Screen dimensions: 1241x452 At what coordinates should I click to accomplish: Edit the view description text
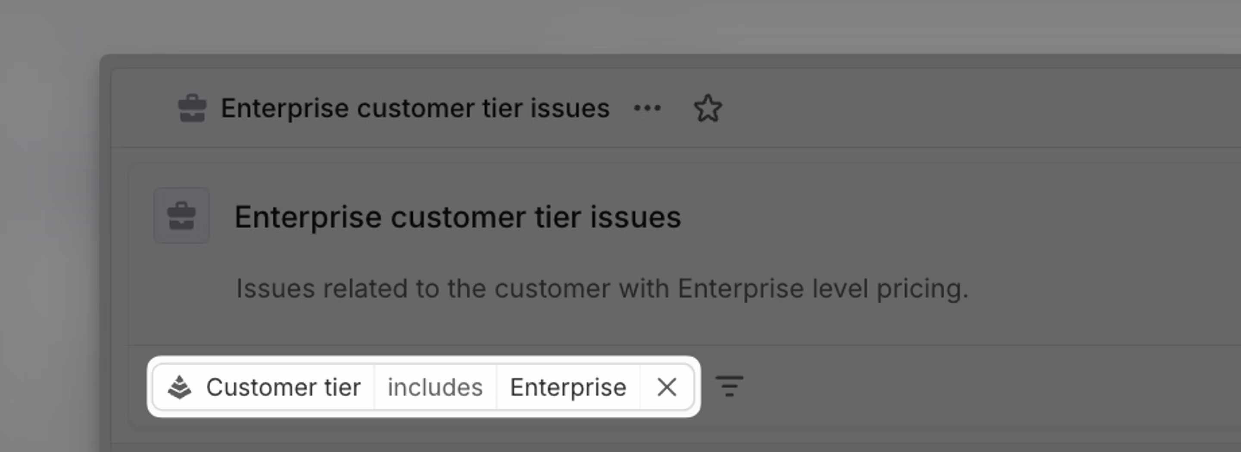tap(602, 289)
